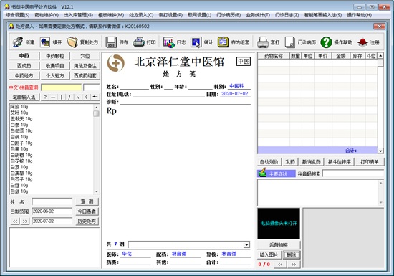Viewport: 394px width, 276px height.
Task: Click the 新建 (New) toolbar icon
Action: click(x=18, y=42)
